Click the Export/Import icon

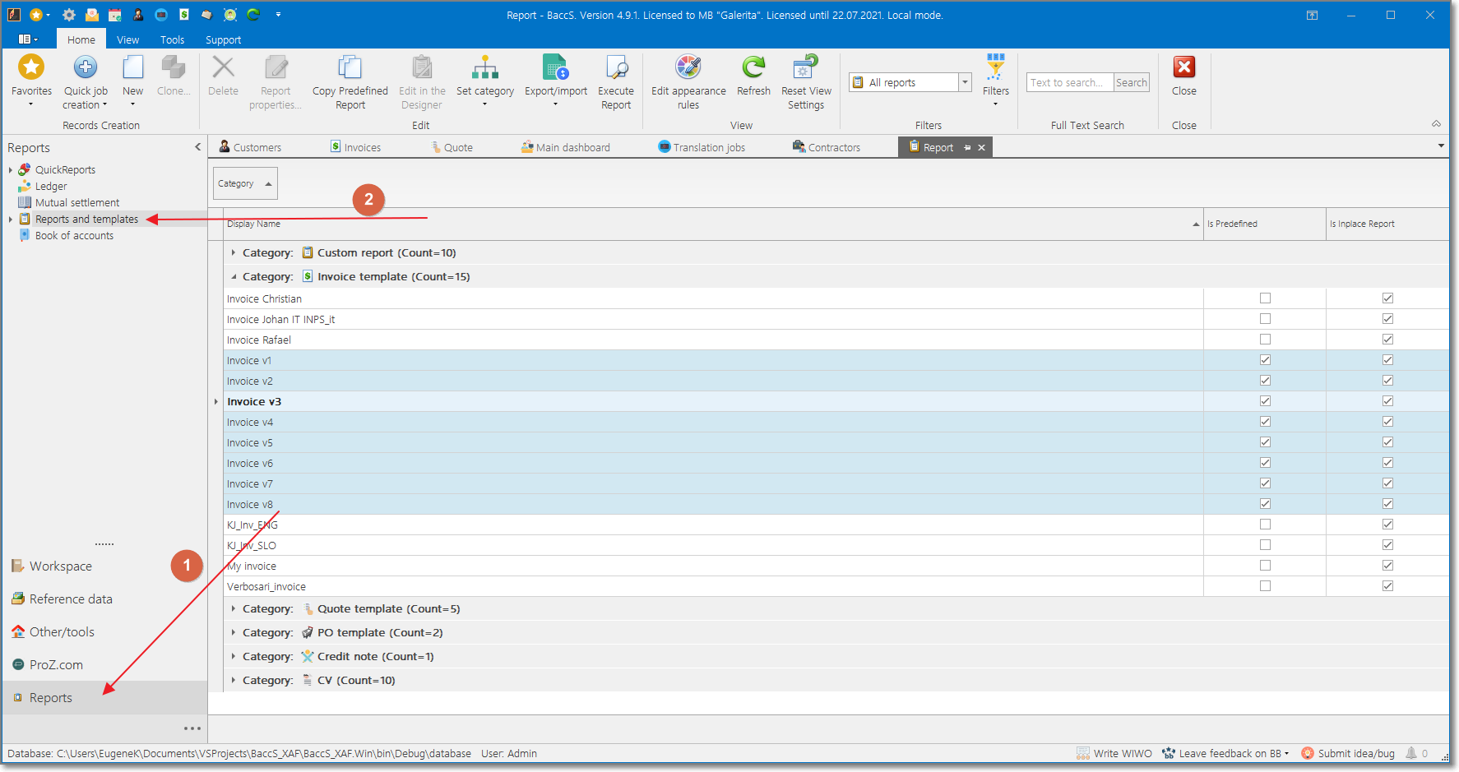(556, 67)
